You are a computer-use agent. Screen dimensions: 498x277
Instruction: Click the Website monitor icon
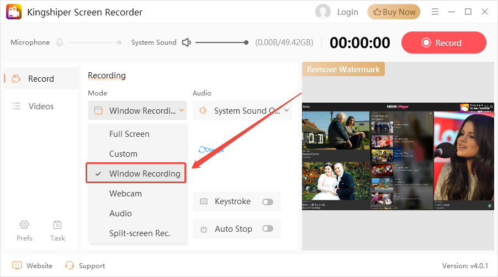[17, 265]
